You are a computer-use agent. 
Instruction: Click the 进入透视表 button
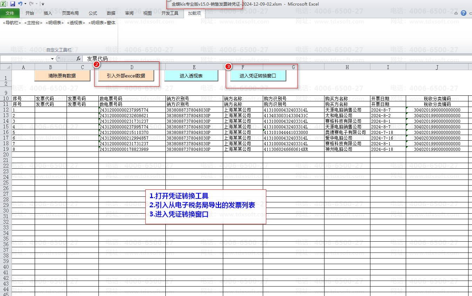click(191, 76)
